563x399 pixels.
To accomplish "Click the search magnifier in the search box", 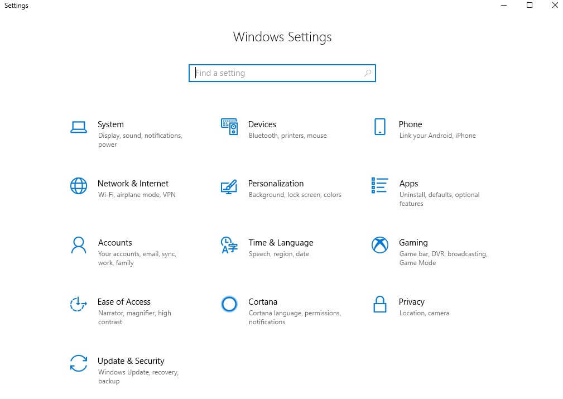I will pos(368,73).
